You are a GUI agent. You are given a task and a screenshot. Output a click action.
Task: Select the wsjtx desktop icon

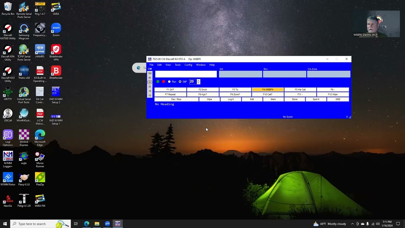tap(24, 157)
